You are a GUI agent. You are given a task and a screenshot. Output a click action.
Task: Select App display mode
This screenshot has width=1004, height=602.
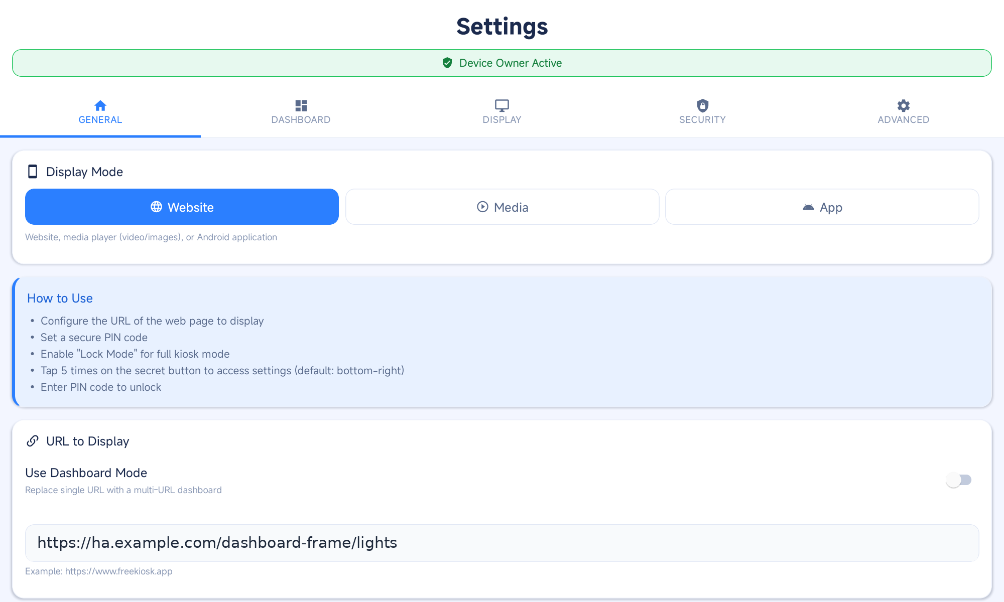pos(822,207)
